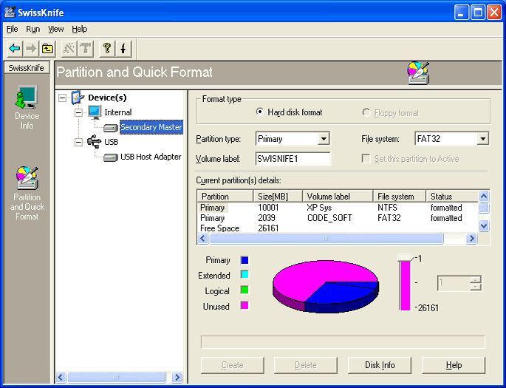The height and width of the screenshot is (388, 506).
Task: Open the File menu
Action: click(x=12, y=29)
